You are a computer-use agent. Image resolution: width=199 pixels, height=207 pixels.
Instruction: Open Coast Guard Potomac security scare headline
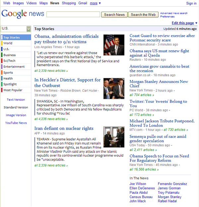tap(162, 38)
